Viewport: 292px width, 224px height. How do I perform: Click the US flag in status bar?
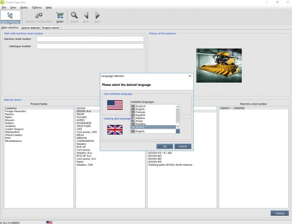click(x=49, y=223)
